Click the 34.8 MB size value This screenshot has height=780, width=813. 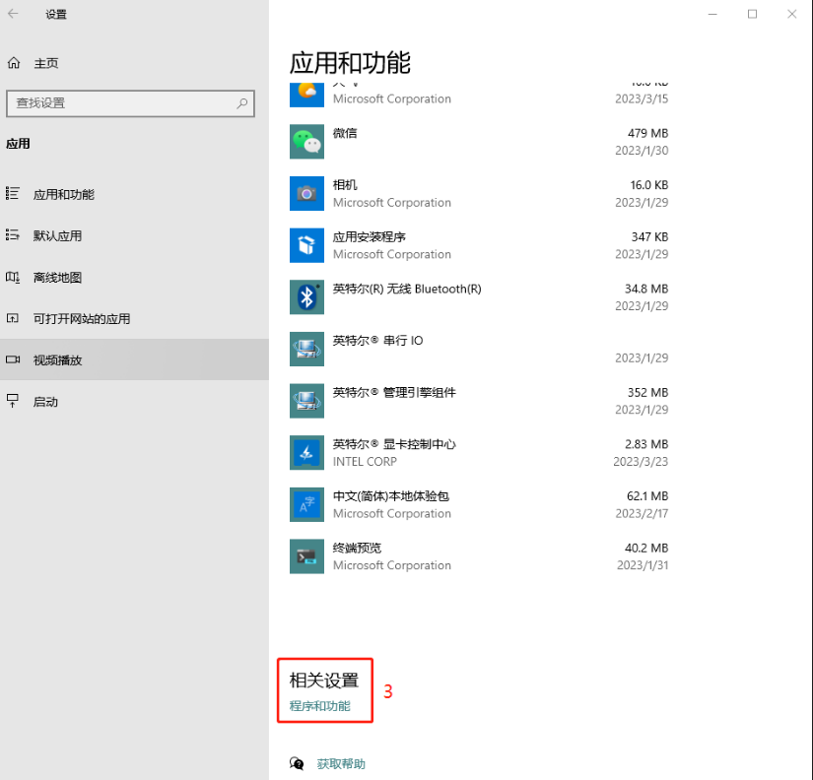point(646,289)
